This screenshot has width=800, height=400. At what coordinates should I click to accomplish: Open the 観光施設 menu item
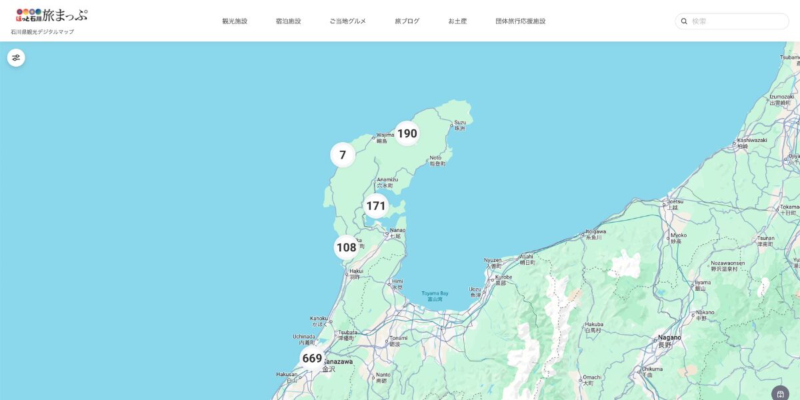(235, 21)
